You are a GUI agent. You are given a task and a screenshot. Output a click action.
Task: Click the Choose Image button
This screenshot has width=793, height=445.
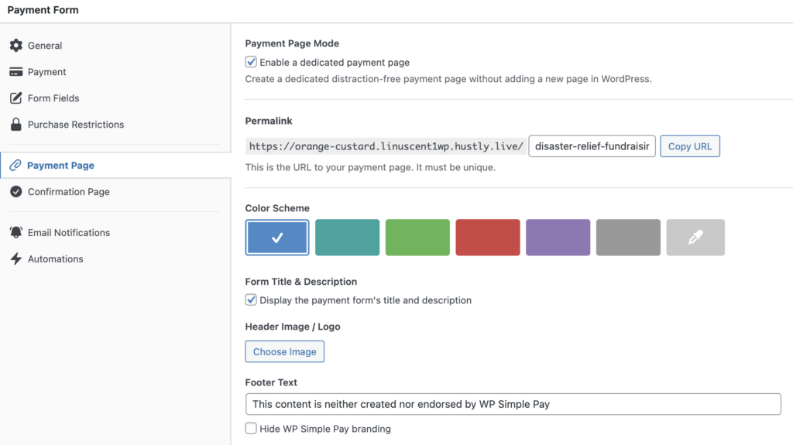(284, 351)
